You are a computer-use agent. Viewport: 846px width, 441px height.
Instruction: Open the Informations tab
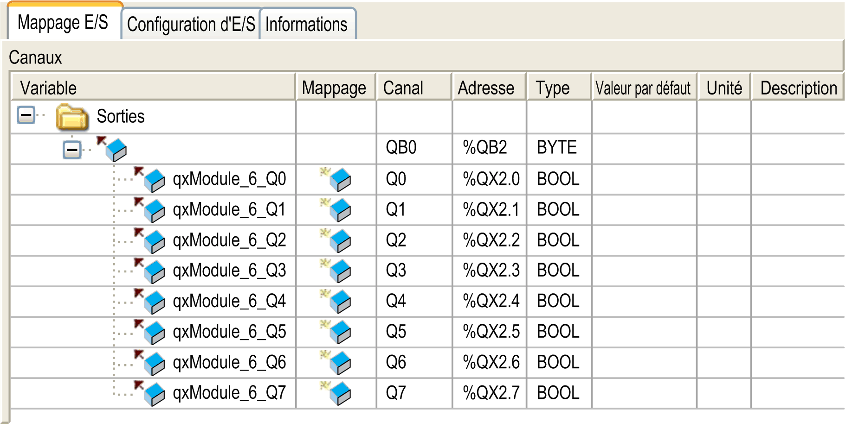pos(306,24)
